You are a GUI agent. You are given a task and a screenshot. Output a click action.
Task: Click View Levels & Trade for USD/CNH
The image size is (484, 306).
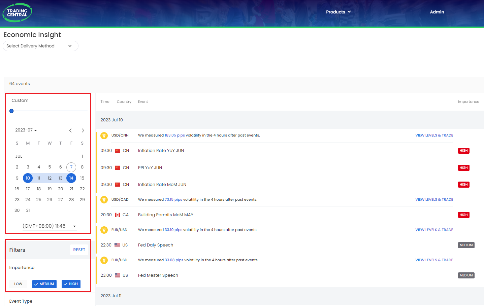[434, 136]
